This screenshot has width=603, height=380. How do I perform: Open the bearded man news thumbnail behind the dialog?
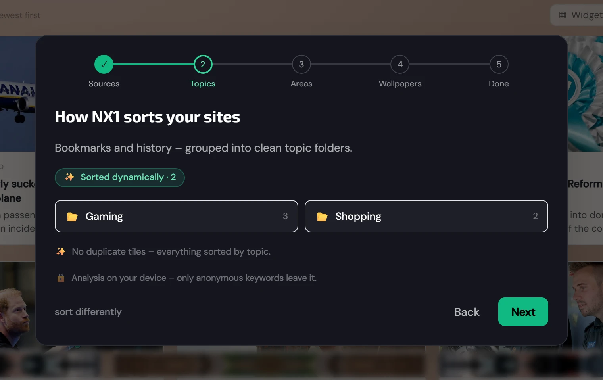point(17,305)
